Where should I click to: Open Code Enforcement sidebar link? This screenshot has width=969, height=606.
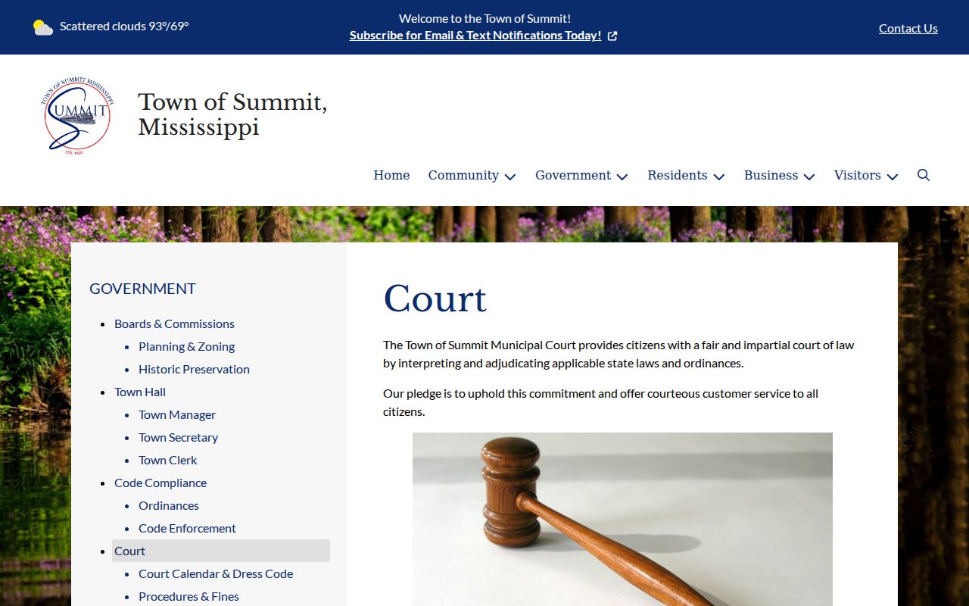[187, 528]
